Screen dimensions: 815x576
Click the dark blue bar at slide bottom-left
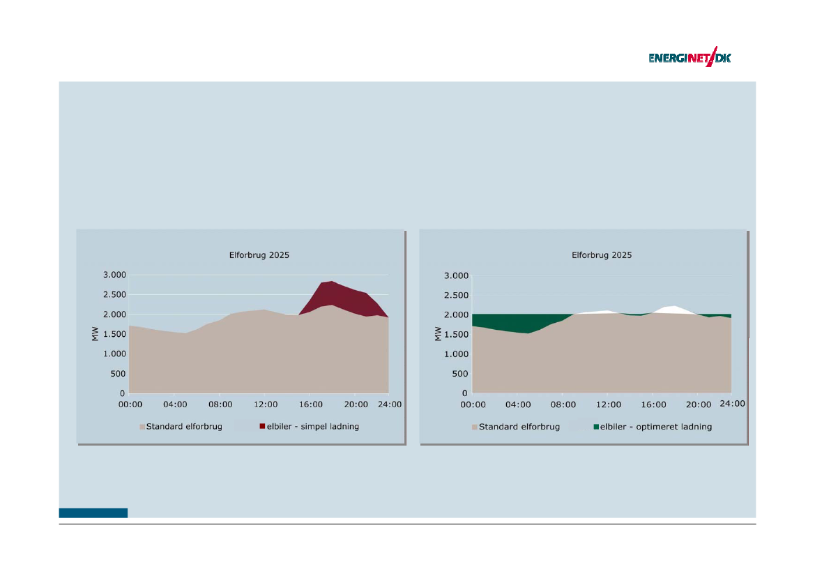click(x=93, y=513)
